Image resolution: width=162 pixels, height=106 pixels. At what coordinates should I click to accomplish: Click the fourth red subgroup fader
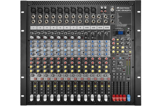124,98
